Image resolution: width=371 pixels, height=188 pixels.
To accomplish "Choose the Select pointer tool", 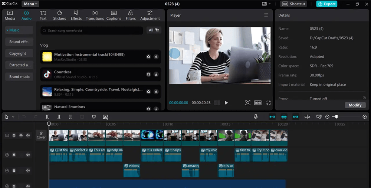I will click(6, 117).
